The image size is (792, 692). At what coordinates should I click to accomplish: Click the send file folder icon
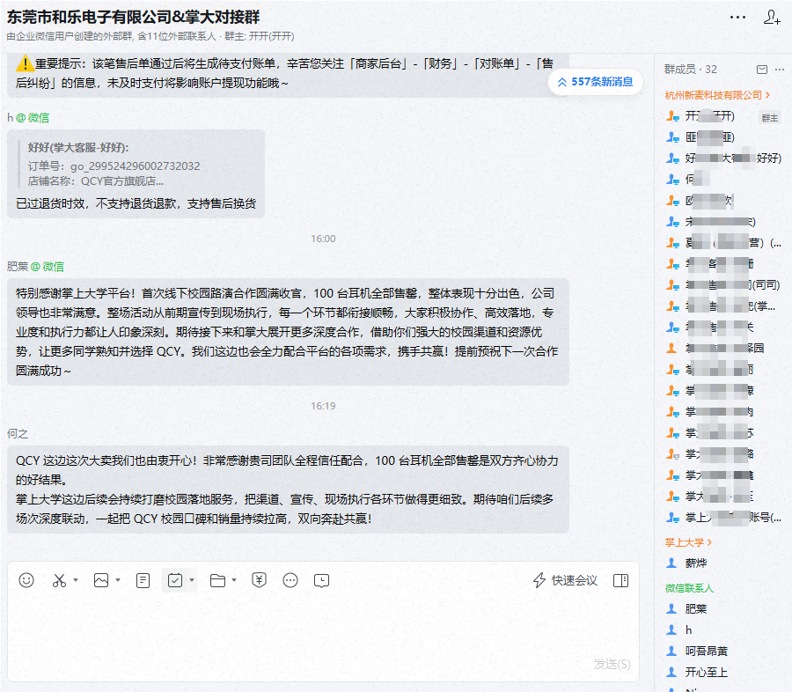click(217, 580)
